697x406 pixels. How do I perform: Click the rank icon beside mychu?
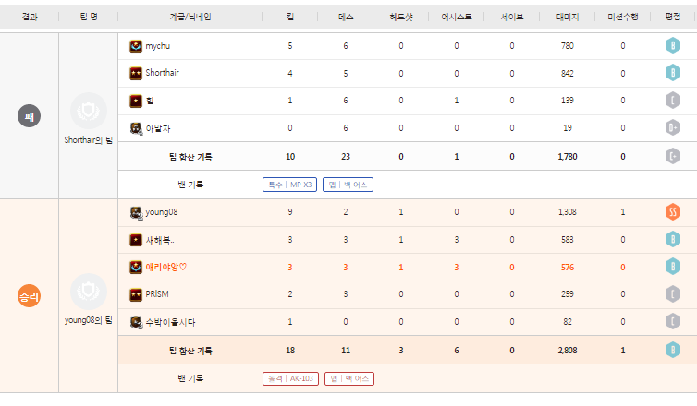[x=136, y=46]
